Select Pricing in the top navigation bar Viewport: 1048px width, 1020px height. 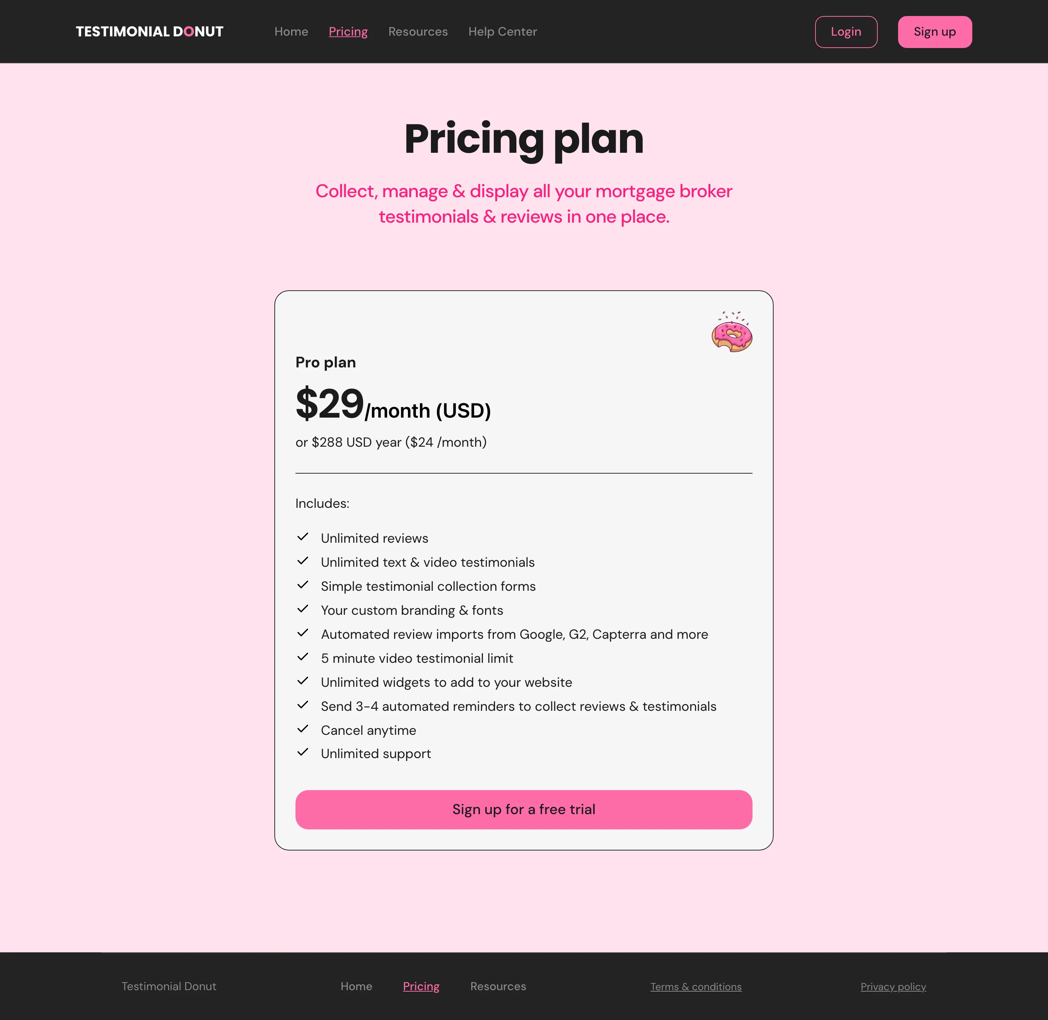348,32
